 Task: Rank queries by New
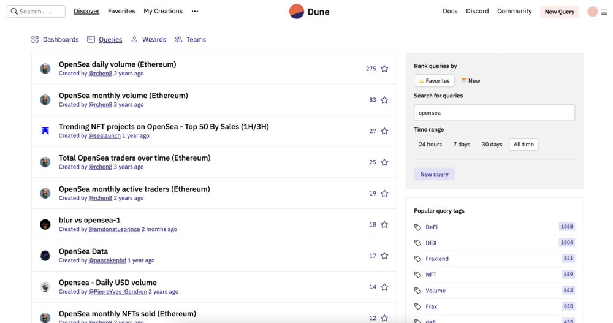[471, 81]
